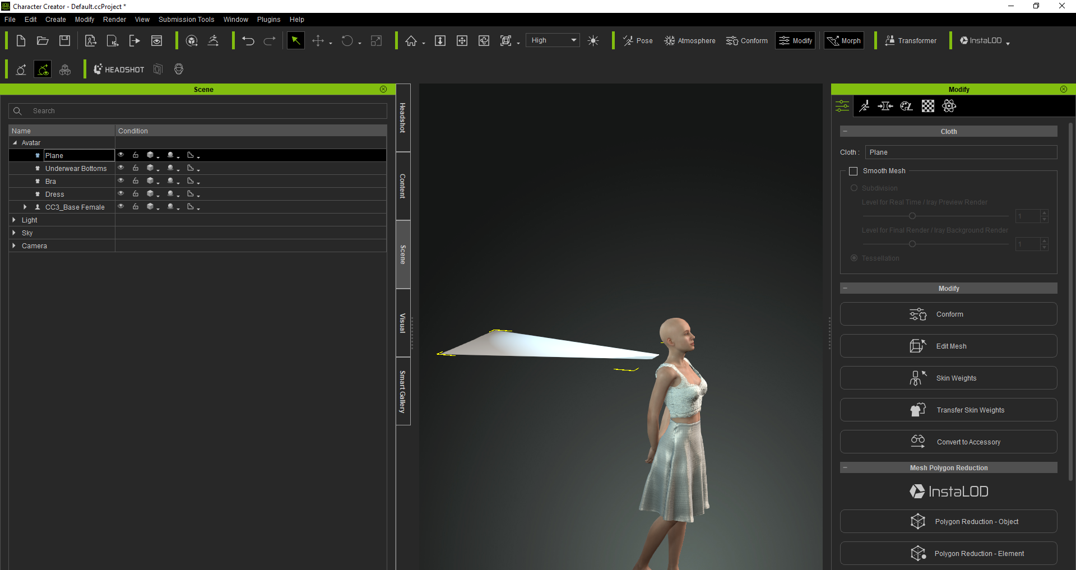Toggle the lock icon for Plane
Image resolution: width=1076 pixels, height=570 pixels.
(136, 155)
